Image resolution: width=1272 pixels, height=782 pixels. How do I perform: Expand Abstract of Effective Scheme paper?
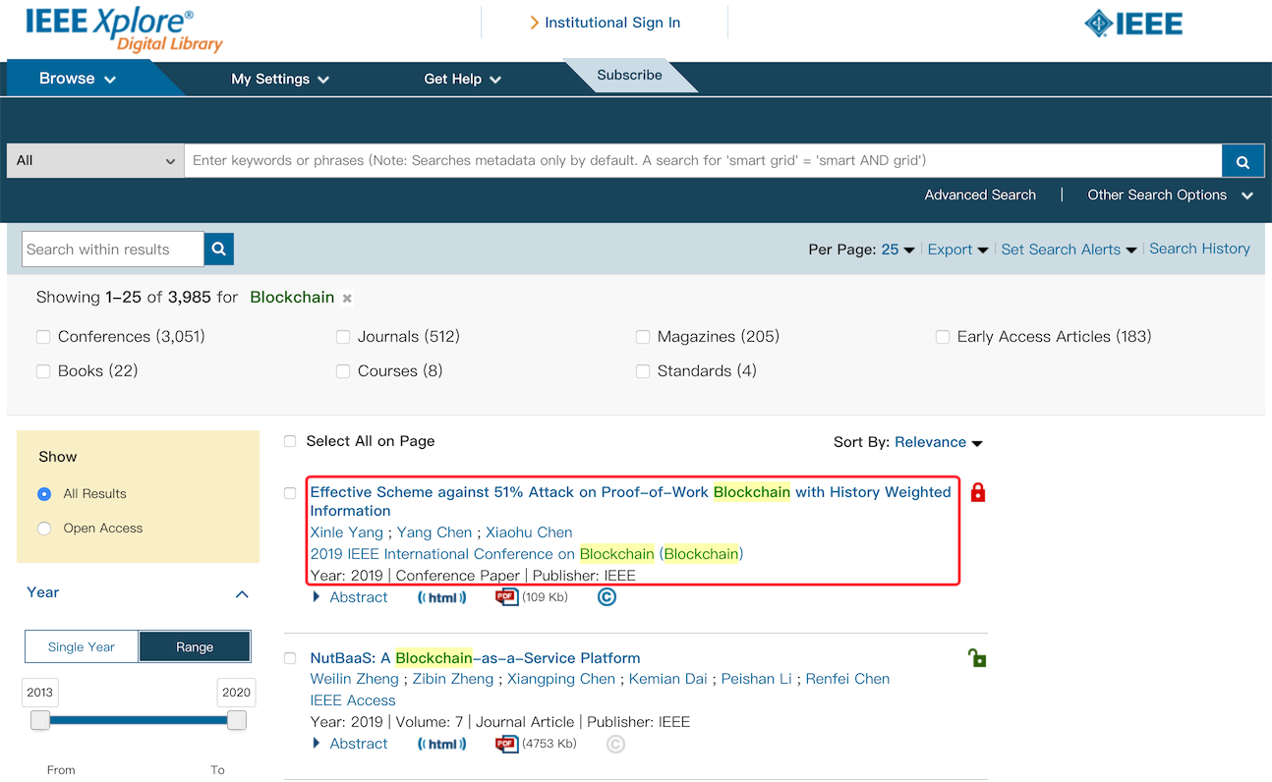point(351,597)
